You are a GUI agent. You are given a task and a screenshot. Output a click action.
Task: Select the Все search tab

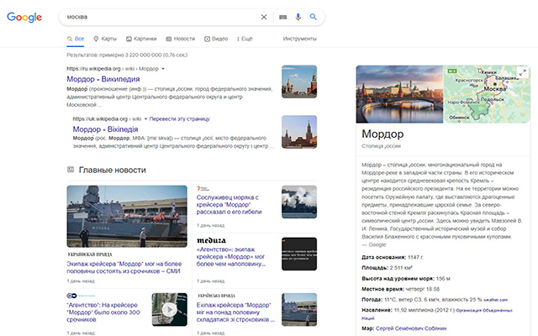76,39
